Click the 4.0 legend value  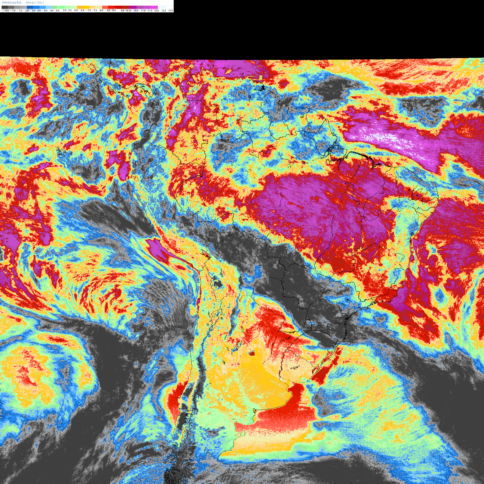[x=52, y=10]
